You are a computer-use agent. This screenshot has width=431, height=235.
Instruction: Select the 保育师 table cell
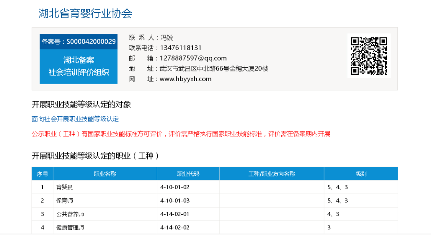click(105, 200)
